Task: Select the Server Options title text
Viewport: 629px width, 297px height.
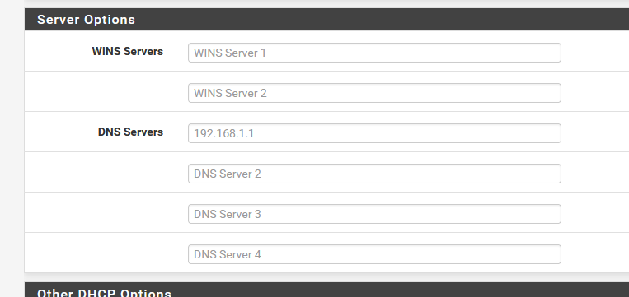Action: (86, 20)
